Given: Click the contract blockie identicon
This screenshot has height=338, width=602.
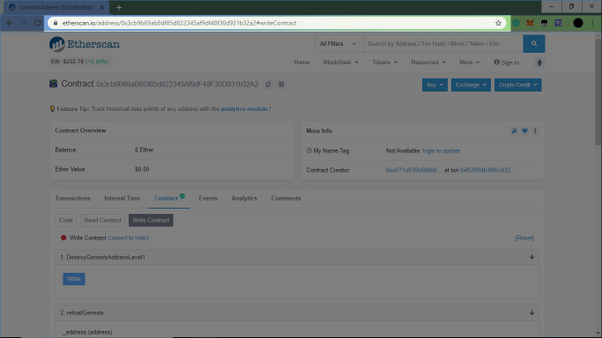Looking at the screenshot, I should 54,84.
